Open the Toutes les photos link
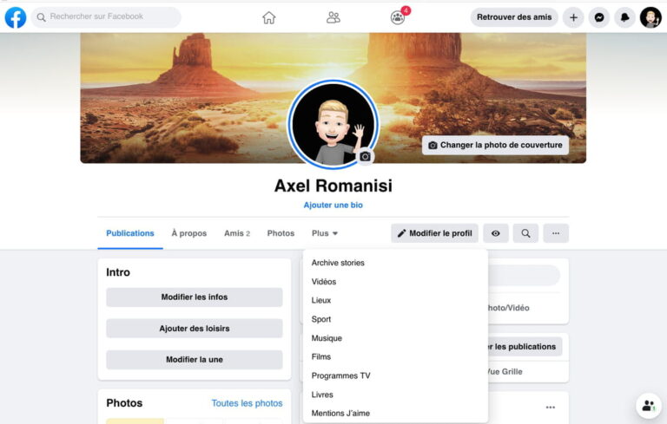This screenshot has height=424, width=667. click(x=248, y=403)
